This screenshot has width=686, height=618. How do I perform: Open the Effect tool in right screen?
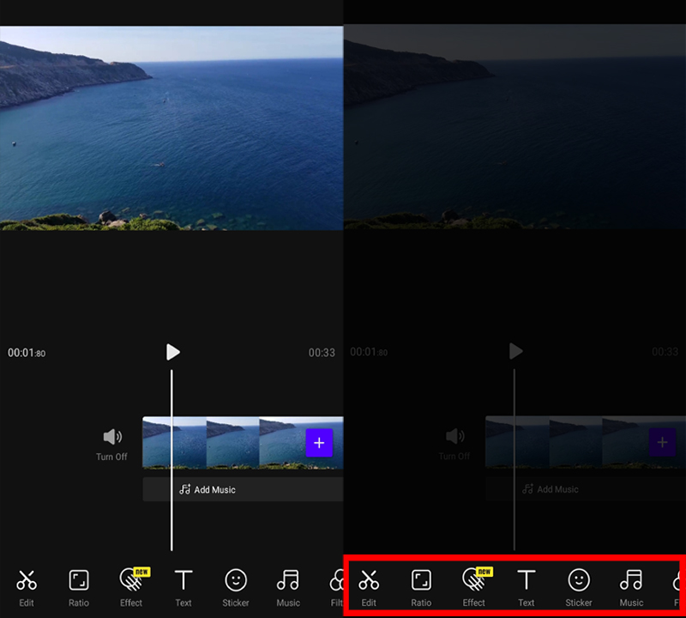(x=475, y=588)
